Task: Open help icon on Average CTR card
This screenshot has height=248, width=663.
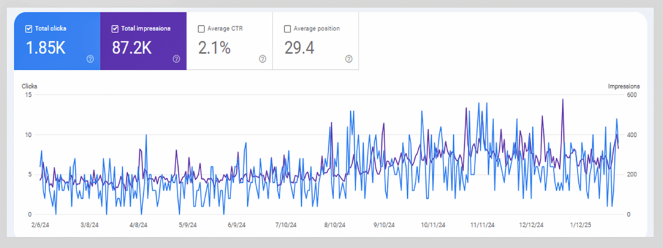Action: tap(263, 59)
